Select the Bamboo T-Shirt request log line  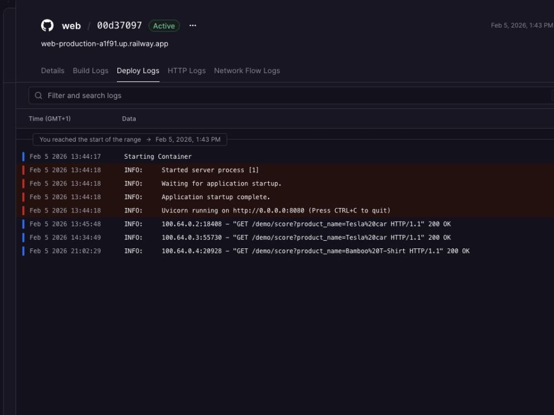tap(285, 251)
